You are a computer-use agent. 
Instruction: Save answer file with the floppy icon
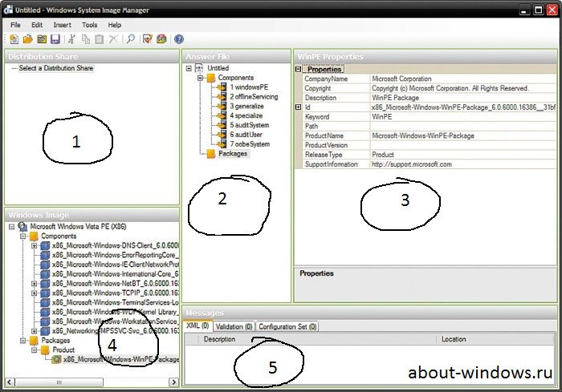55,39
